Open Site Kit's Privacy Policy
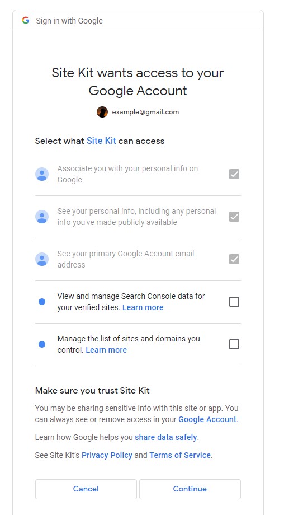The image size is (284, 515). 107,455
